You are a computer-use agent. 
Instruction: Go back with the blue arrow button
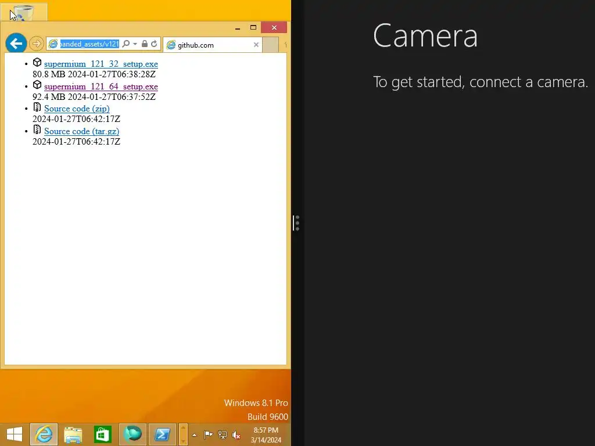(x=16, y=44)
